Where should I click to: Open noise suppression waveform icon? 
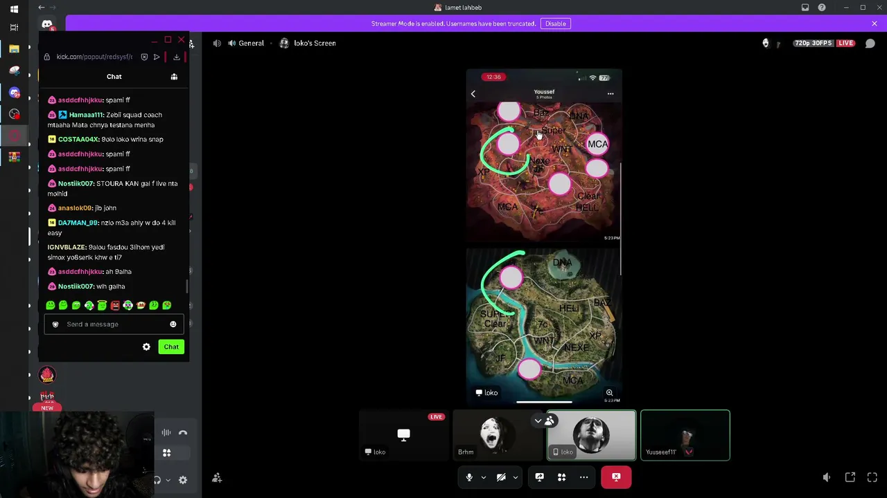(166, 433)
